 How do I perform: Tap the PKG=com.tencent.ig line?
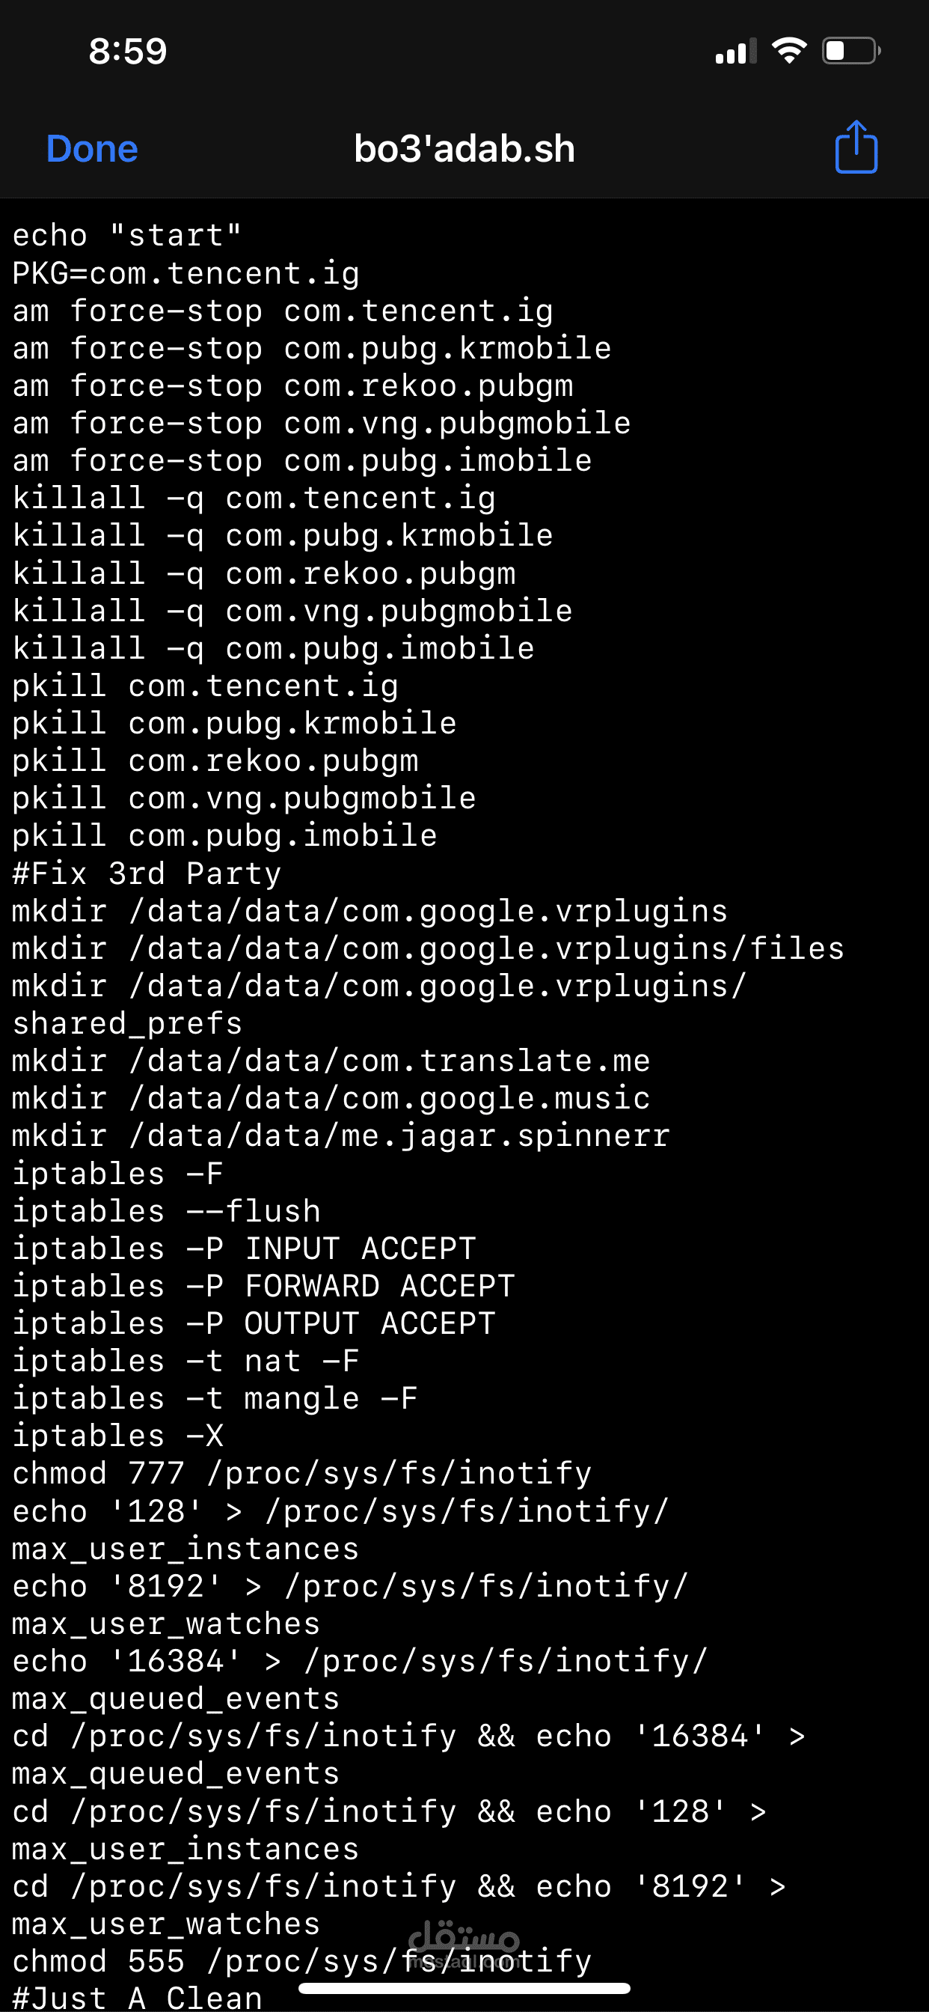coord(186,273)
